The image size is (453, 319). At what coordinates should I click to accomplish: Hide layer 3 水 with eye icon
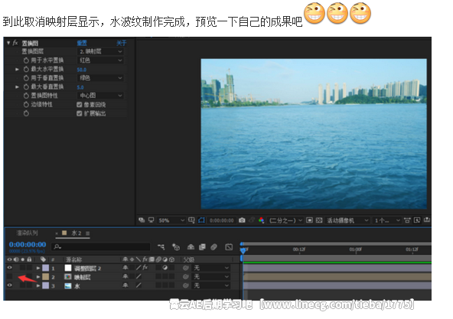click(x=9, y=285)
